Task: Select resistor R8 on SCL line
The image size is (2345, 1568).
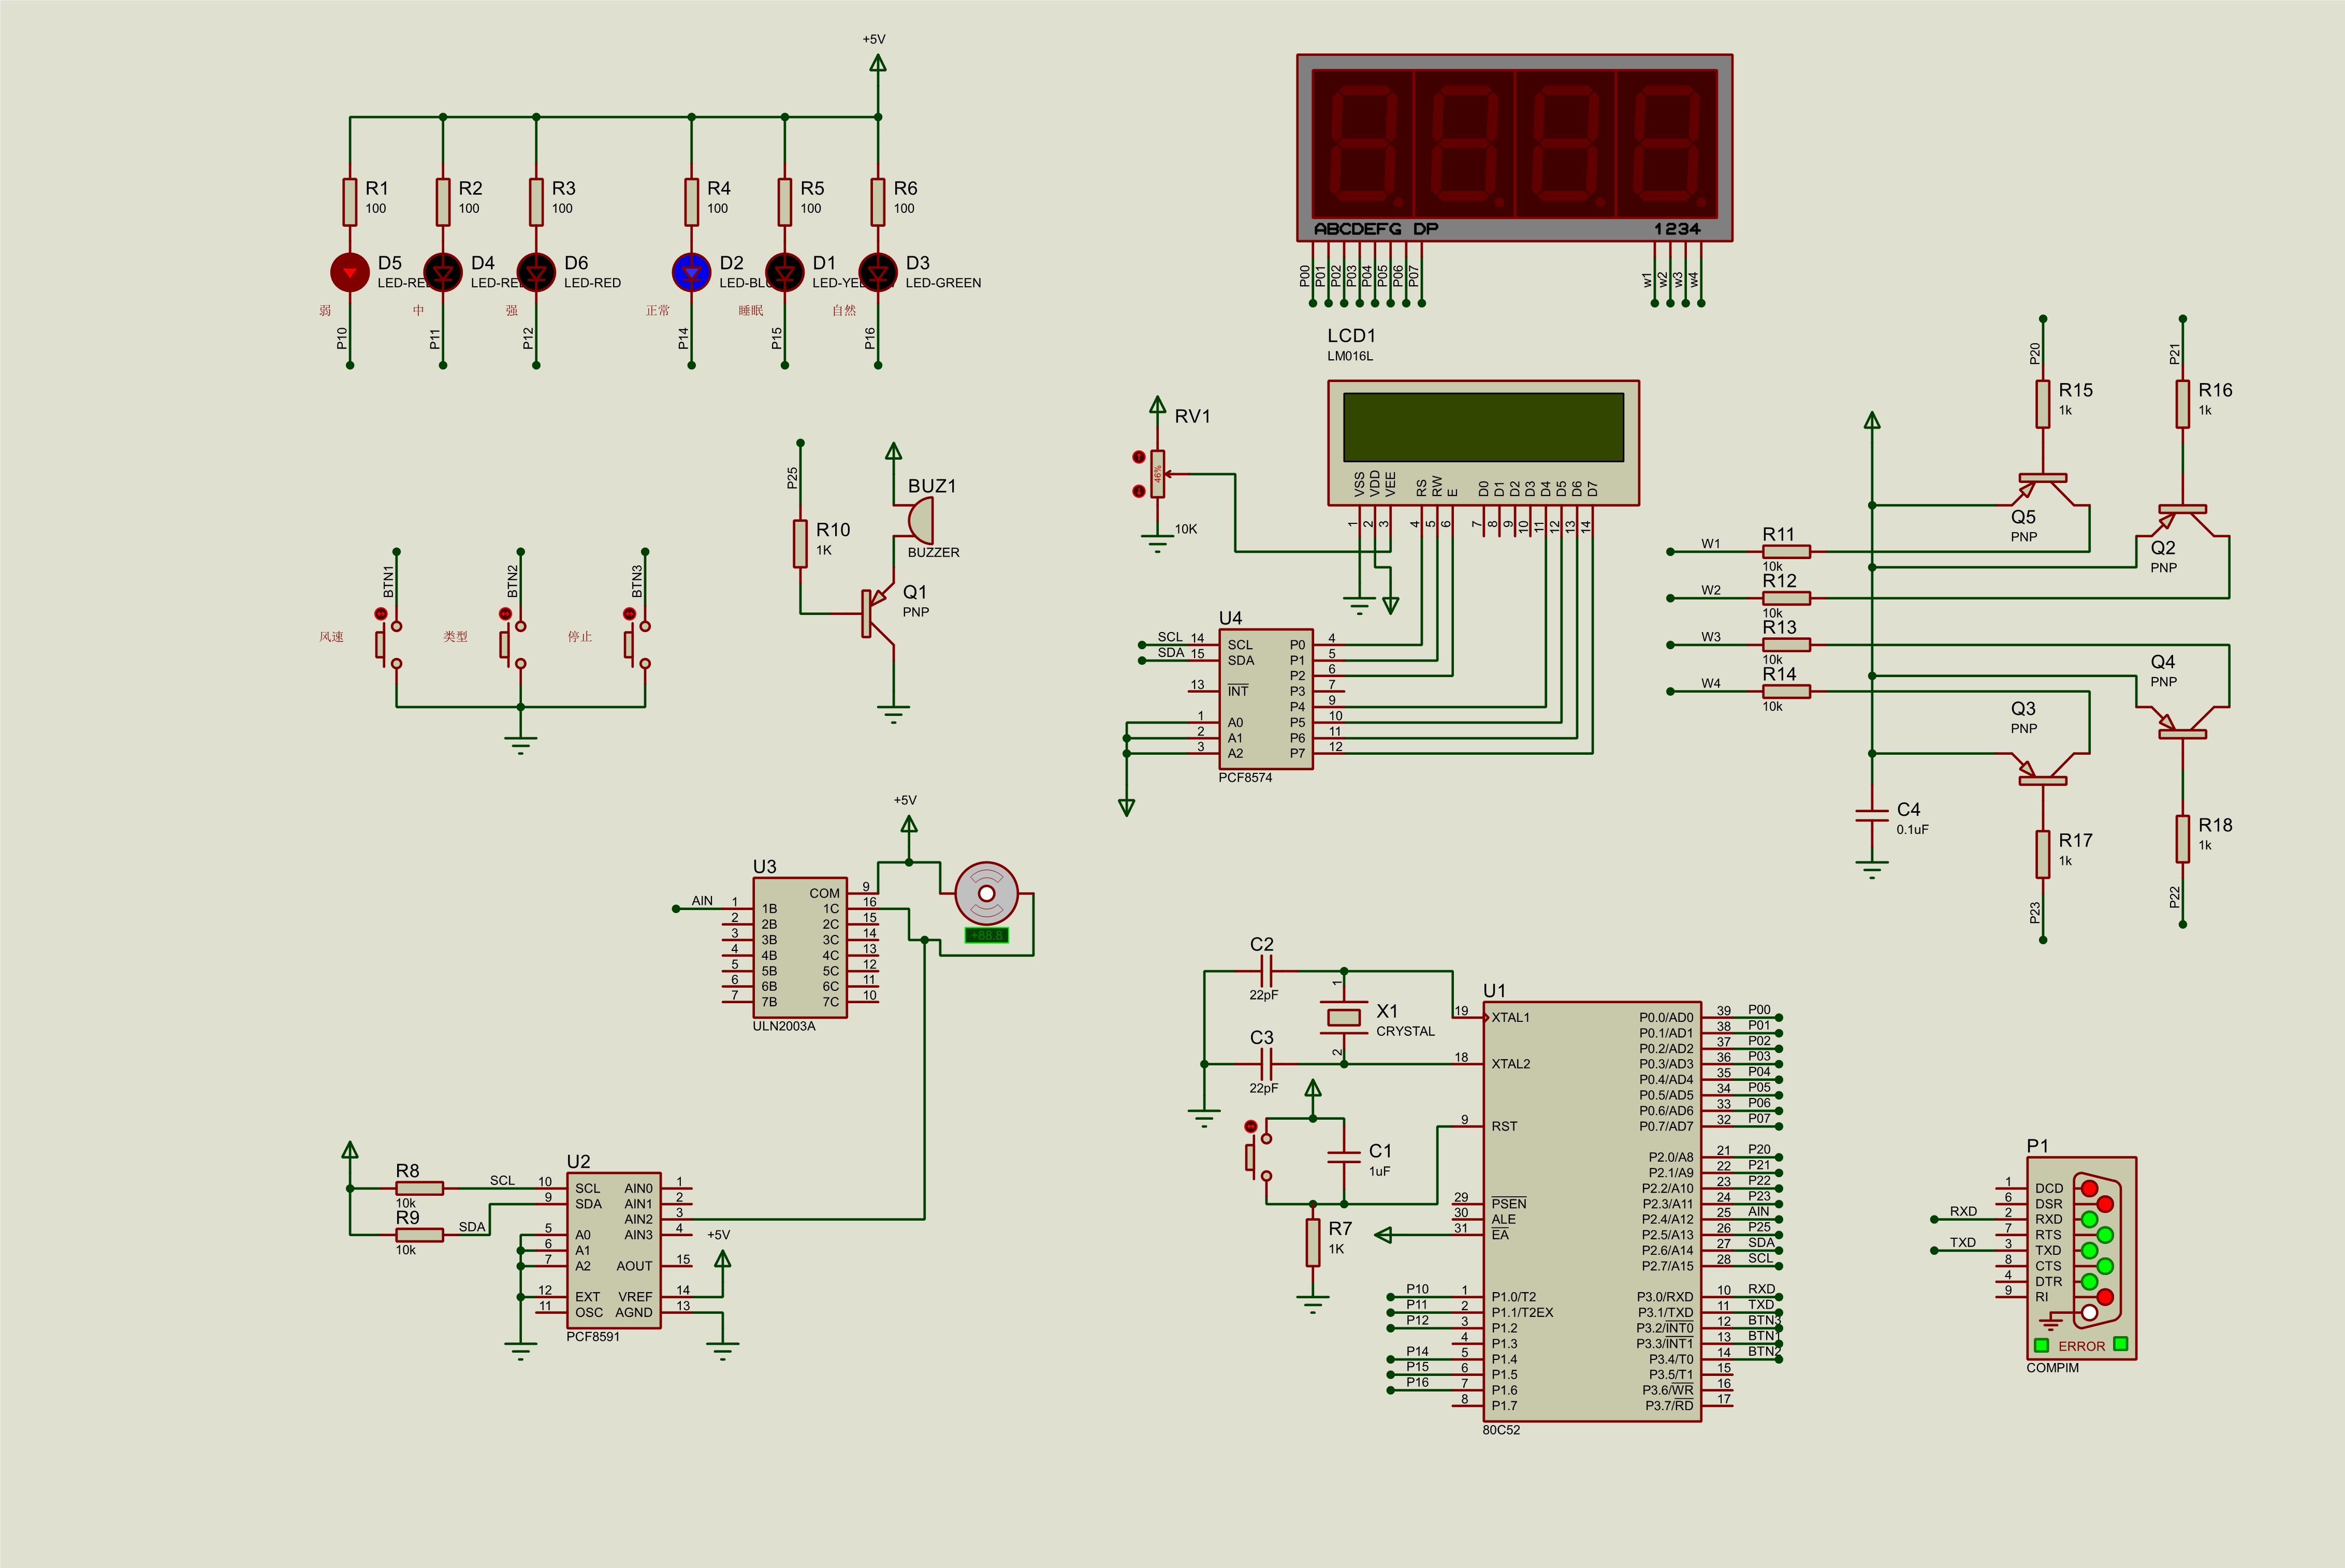Action: [x=419, y=1188]
